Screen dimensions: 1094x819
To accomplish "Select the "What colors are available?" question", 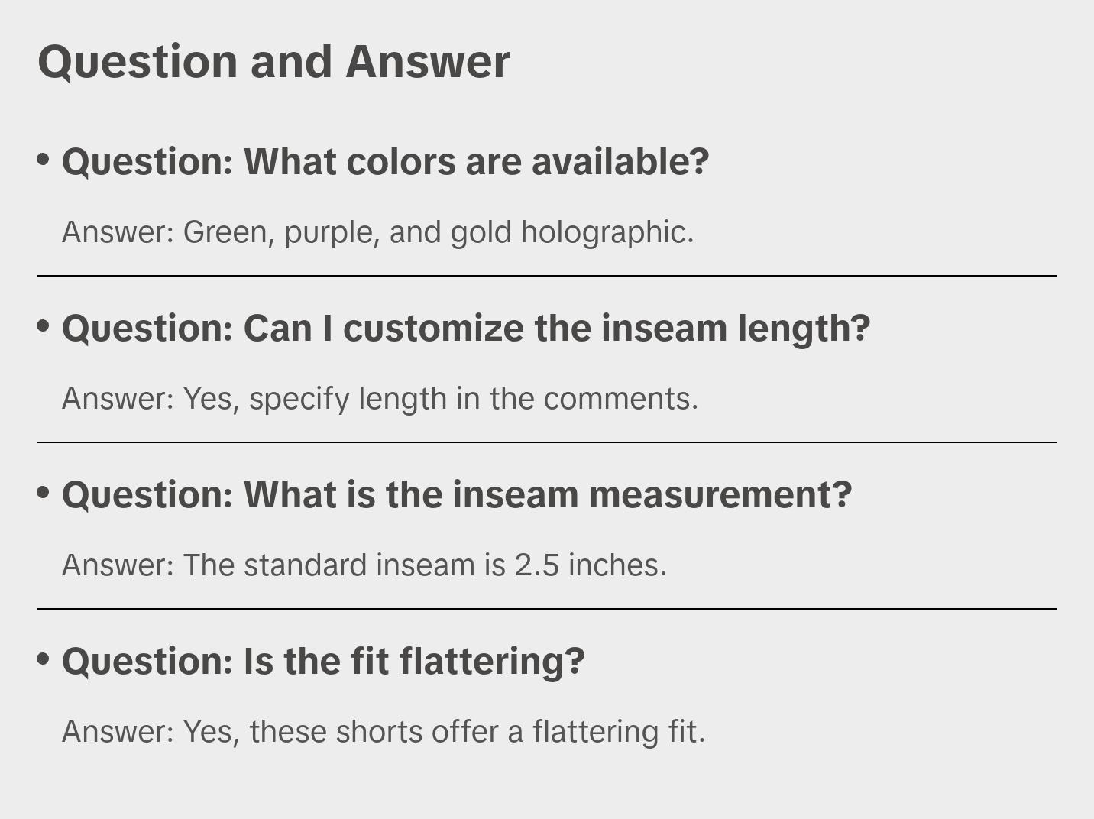I will click(385, 162).
